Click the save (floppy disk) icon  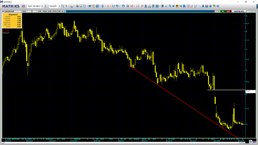pyautogui.click(x=23, y=6)
